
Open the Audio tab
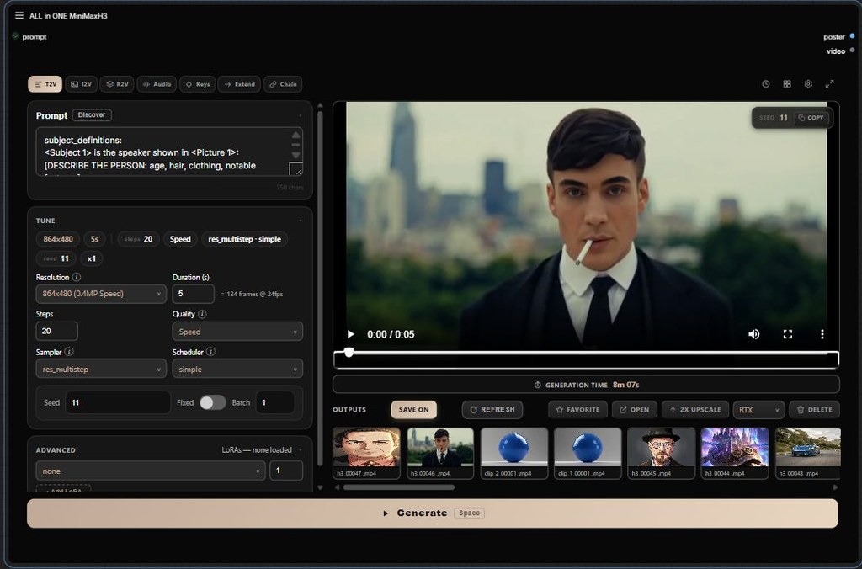pyautogui.click(x=157, y=84)
